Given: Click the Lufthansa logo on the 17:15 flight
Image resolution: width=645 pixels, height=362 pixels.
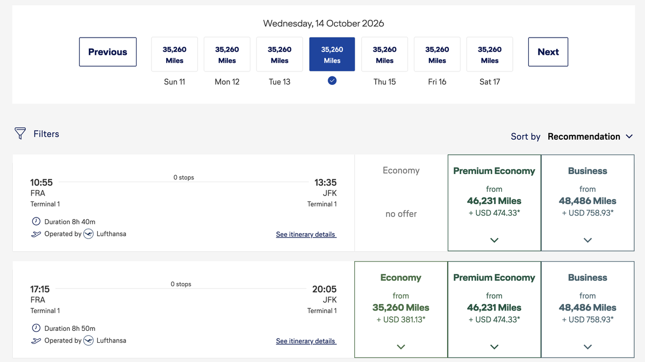Looking at the screenshot, I should pyautogui.click(x=88, y=340).
